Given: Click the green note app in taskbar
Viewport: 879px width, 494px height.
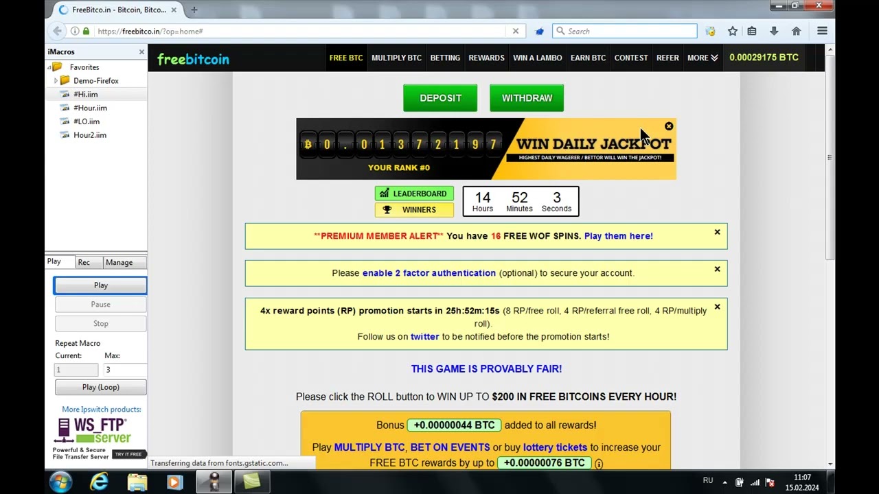Looking at the screenshot, I should [x=251, y=482].
